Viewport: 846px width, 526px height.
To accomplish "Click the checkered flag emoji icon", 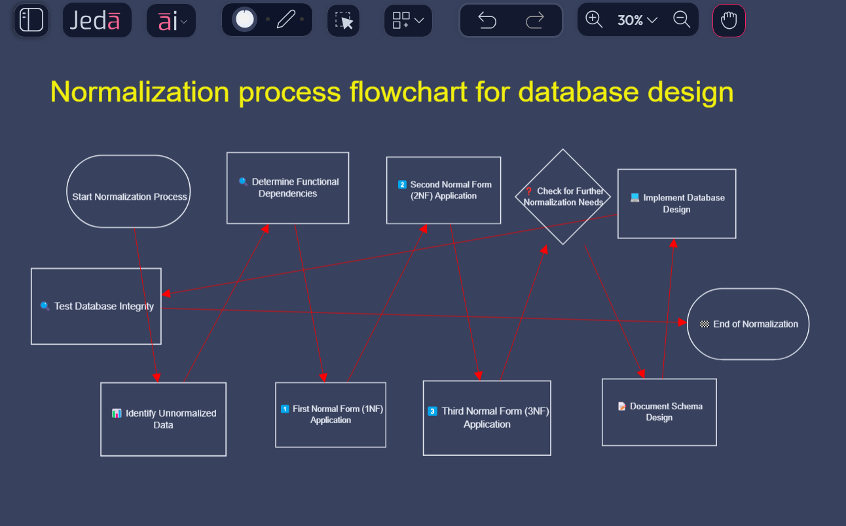I will pos(705,324).
